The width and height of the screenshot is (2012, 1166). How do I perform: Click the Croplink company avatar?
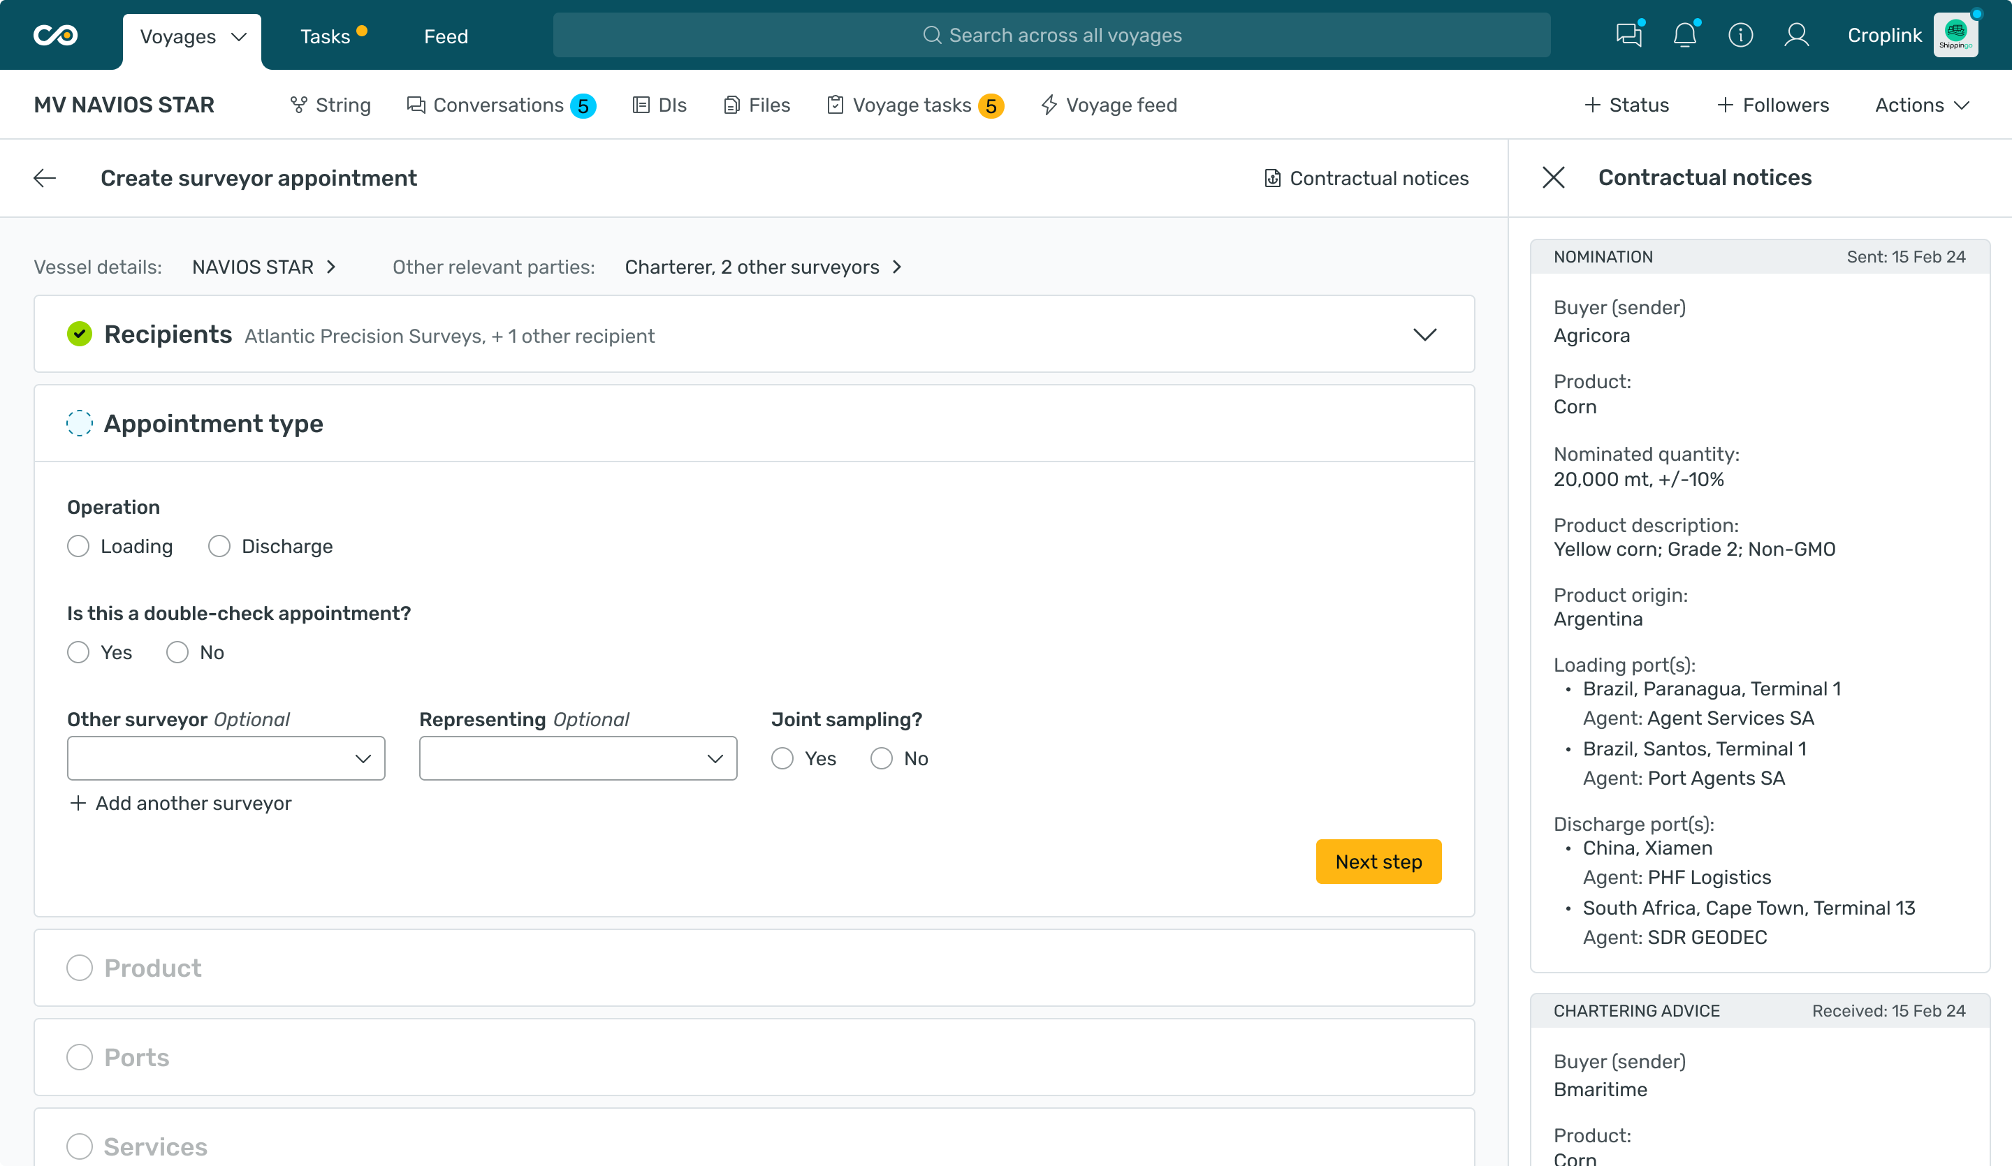point(1955,35)
